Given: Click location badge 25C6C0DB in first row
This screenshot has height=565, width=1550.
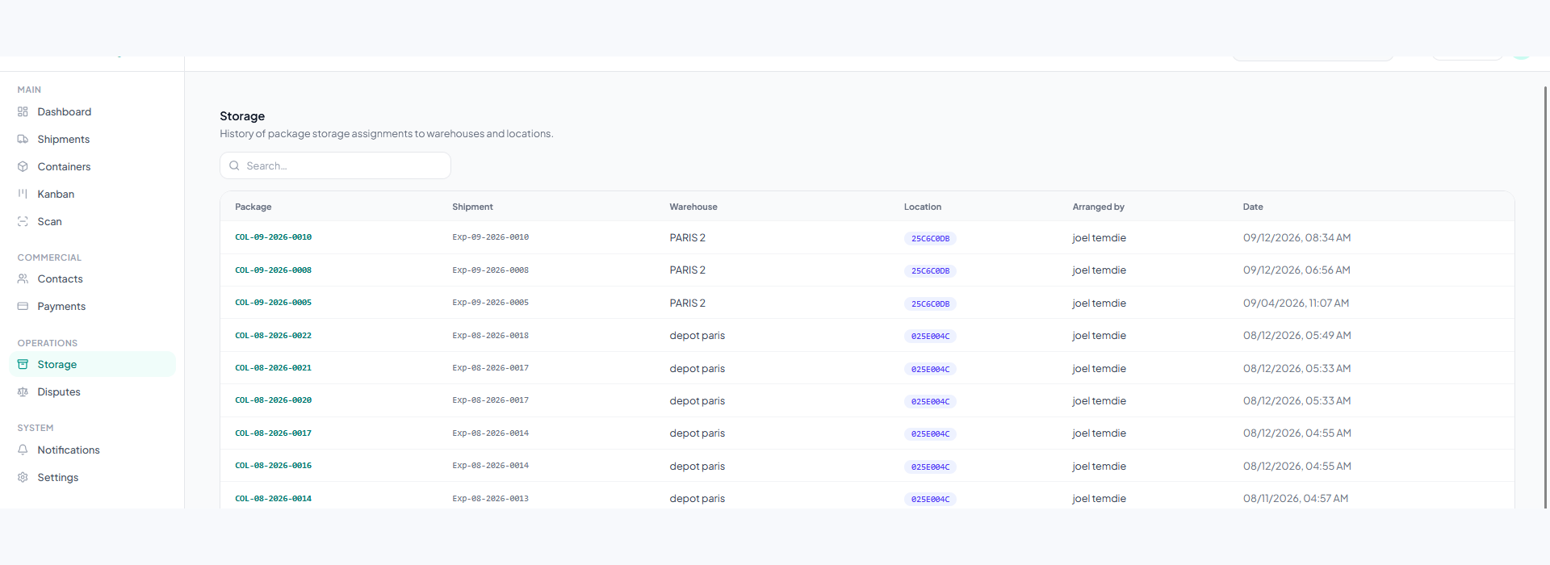Looking at the screenshot, I should (930, 239).
